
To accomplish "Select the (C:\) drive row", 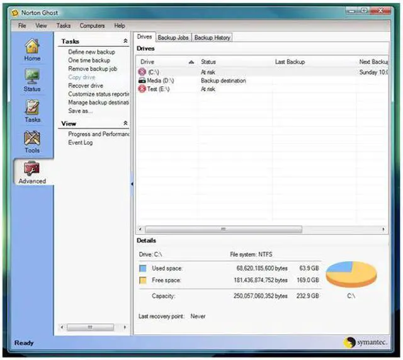I will [262, 72].
